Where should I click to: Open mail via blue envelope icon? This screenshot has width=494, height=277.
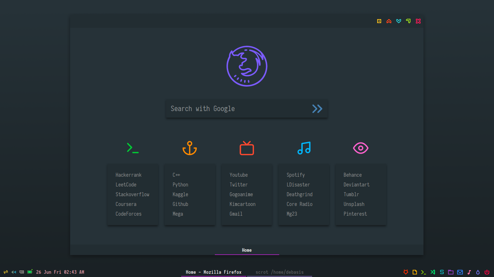[460, 272]
